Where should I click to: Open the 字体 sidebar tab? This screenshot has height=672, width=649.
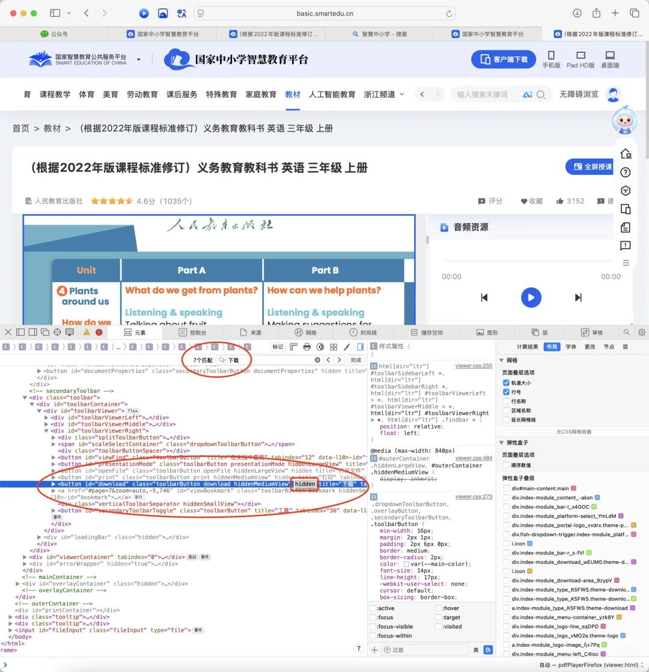click(x=571, y=347)
